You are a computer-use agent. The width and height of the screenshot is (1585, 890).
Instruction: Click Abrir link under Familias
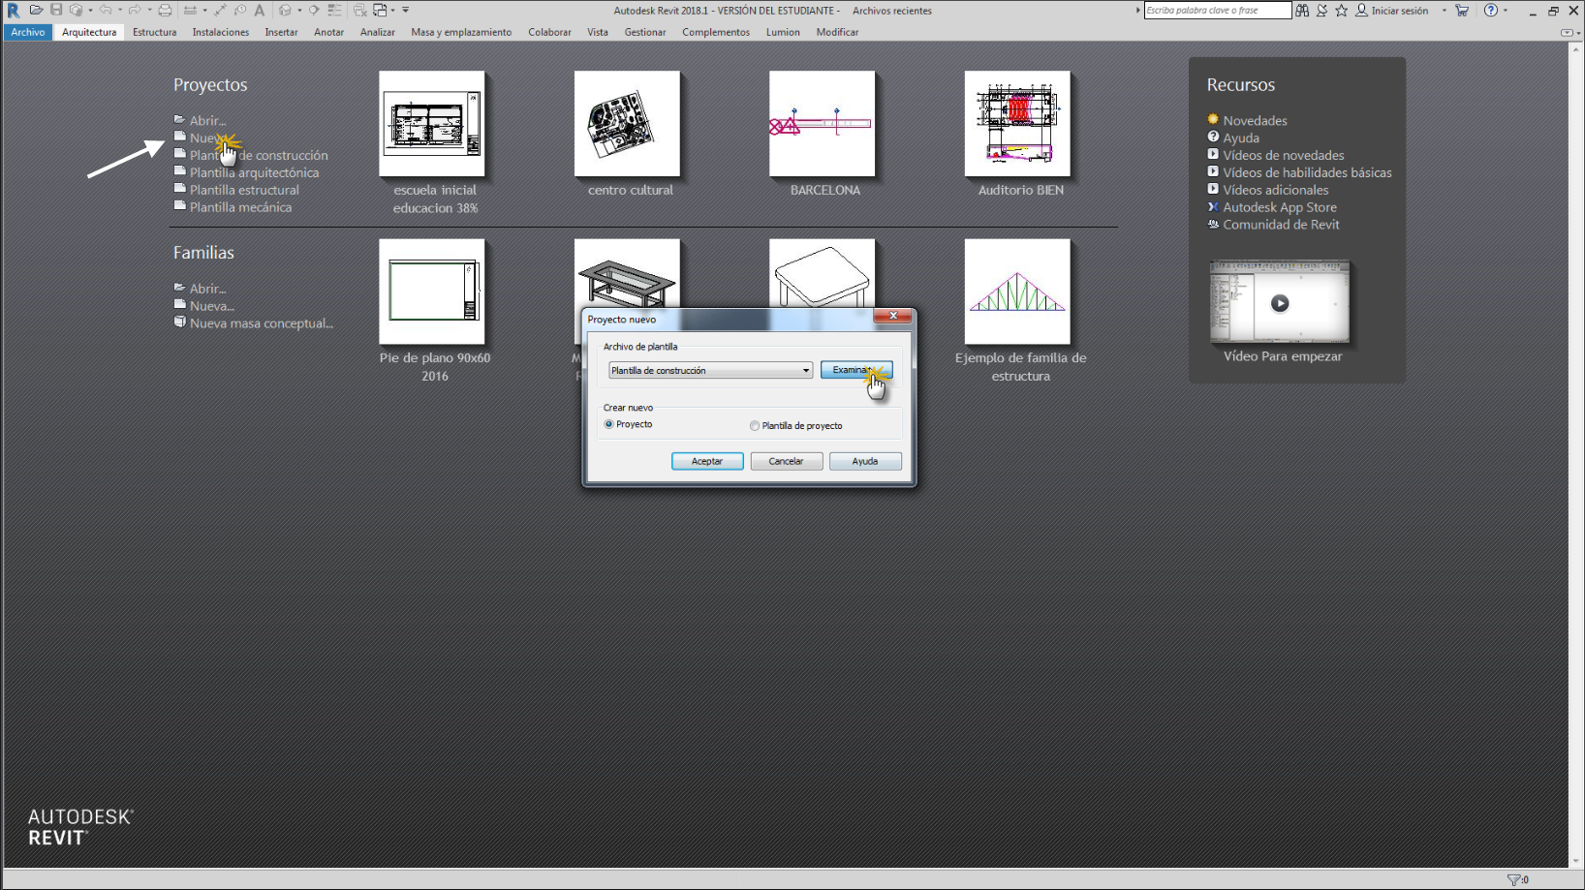pos(207,289)
